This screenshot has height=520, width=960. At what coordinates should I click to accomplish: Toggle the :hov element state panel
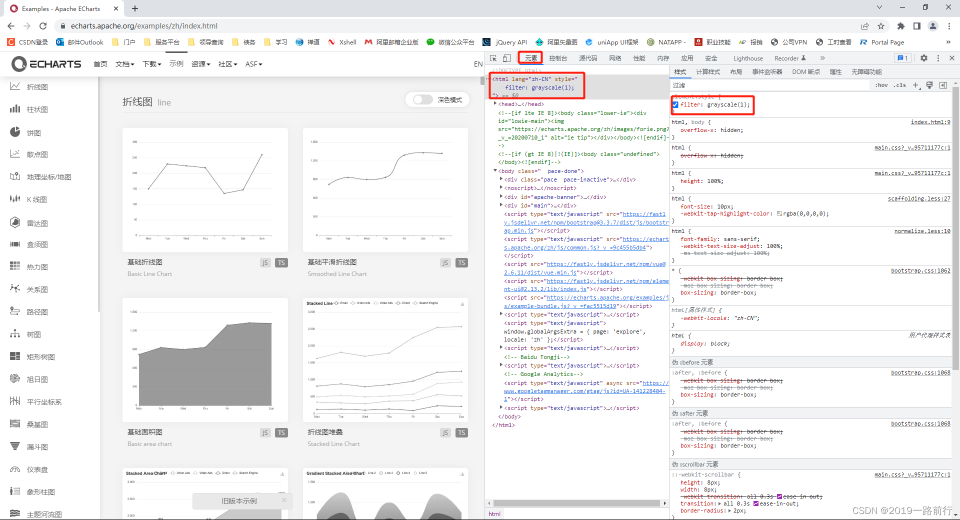pos(881,85)
